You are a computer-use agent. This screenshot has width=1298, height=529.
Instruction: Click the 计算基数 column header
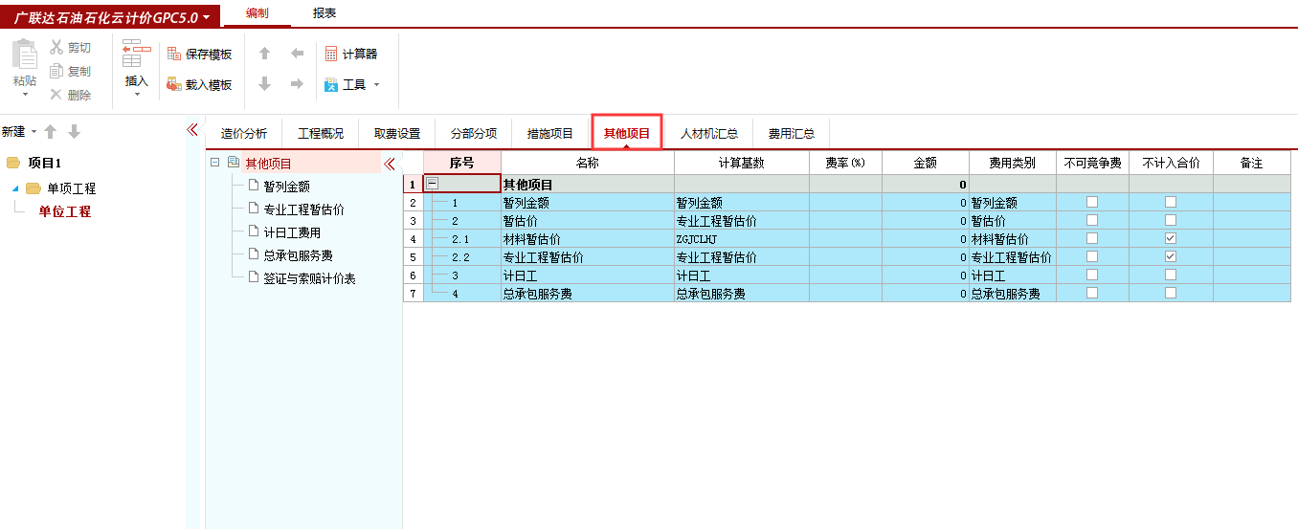(x=742, y=163)
